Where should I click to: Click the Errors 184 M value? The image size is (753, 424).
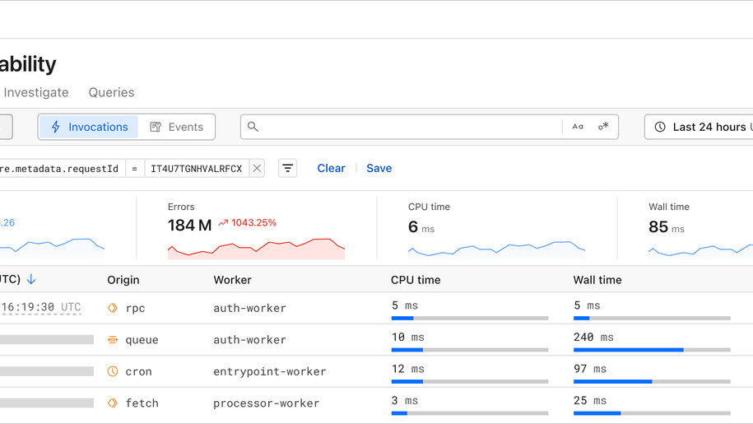(x=189, y=226)
